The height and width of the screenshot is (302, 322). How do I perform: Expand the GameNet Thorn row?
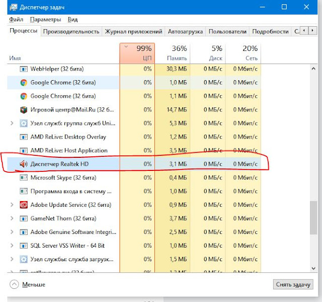(12, 218)
